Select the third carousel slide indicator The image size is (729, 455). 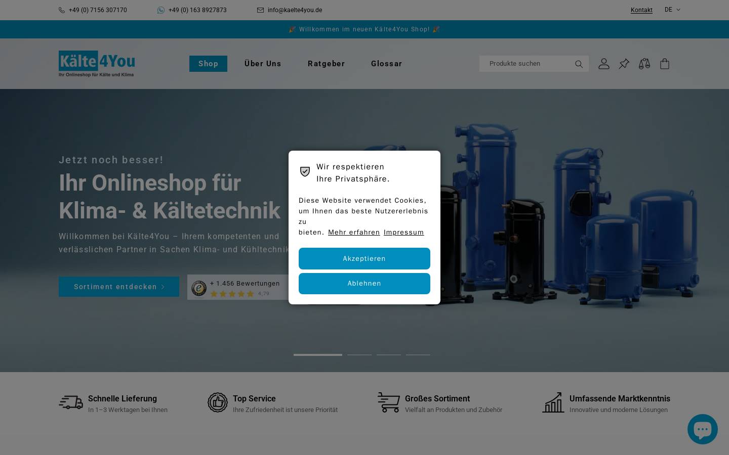click(x=389, y=355)
